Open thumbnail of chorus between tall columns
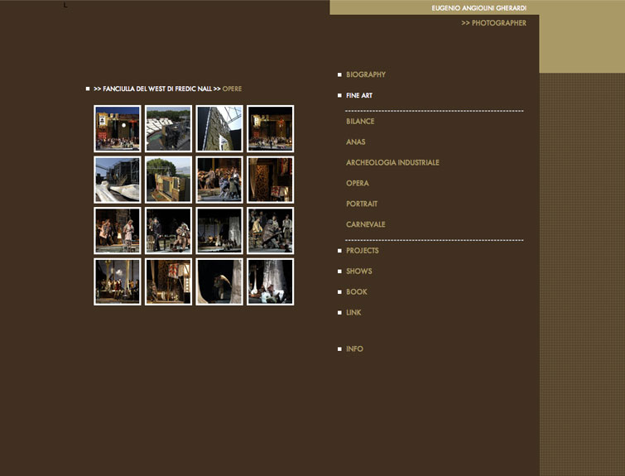This screenshot has width=625, height=476. [118, 281]
